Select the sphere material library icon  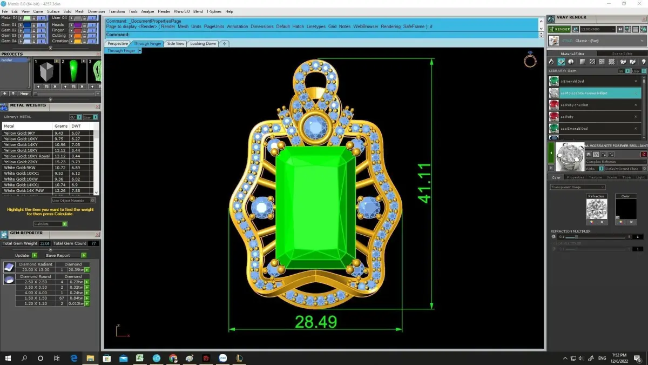pyautogui.click(x=571, y=62)
